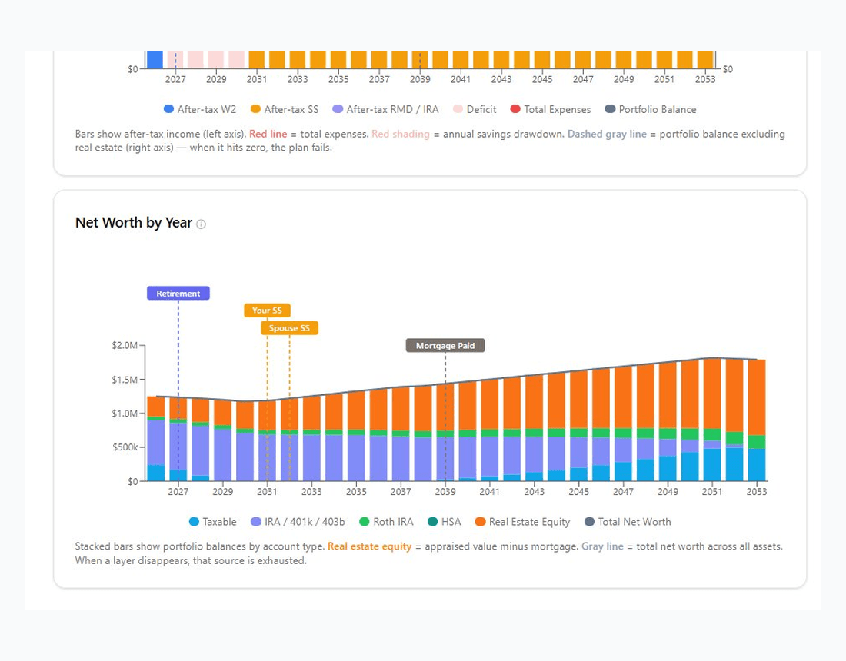Click the gray Portfolio Balance legend dot
The height and width of the screenshot is (661, 846).
(x=610, y=109)
